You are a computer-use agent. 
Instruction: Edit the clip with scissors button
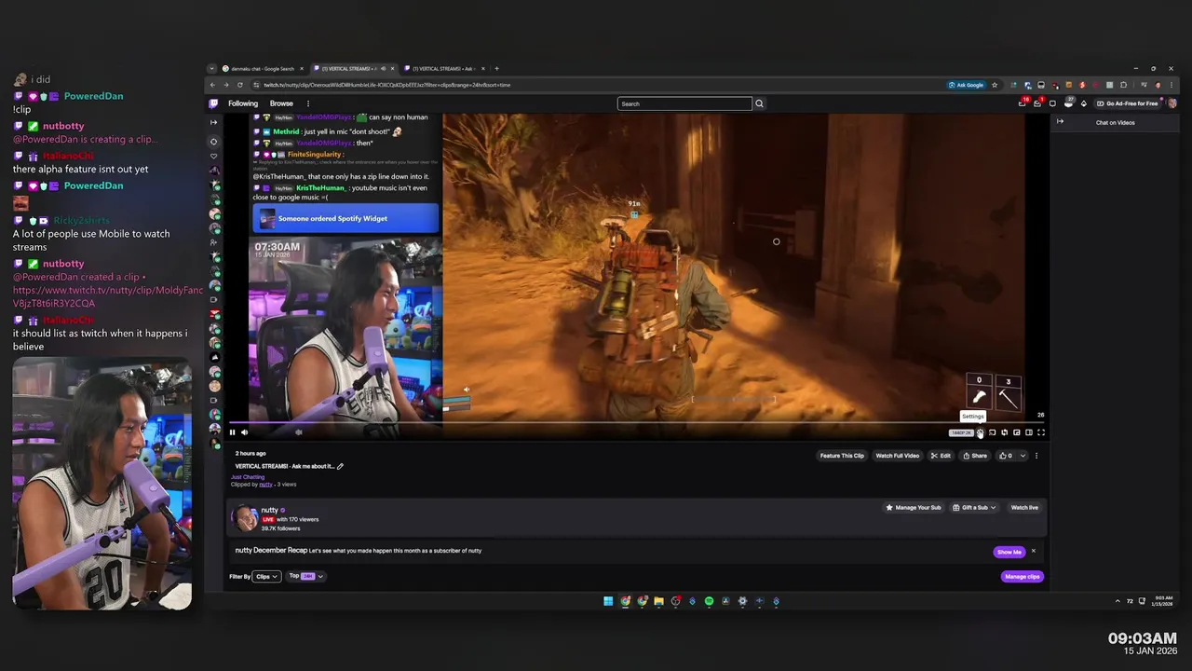click(942, 456)
